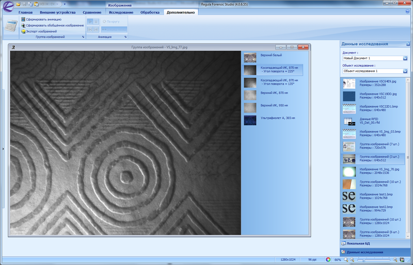Click the open folder icon in quick access toolbar
This screenshot has width=413, height=265.
click(18, 4)
